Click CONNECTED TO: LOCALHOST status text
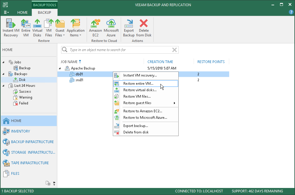This screenshot has height=195, width=295. (199, 191)
